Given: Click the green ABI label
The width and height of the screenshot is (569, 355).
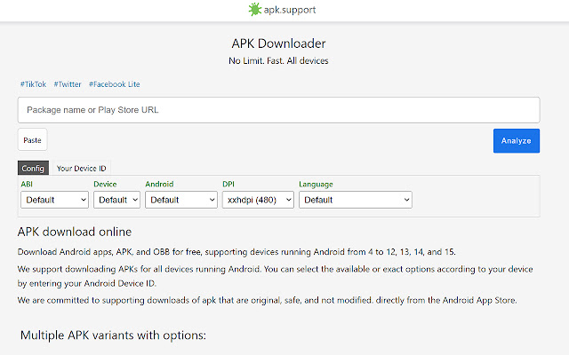Looking at the screenshot, I should pyautogui.click(x=27, y=184).
